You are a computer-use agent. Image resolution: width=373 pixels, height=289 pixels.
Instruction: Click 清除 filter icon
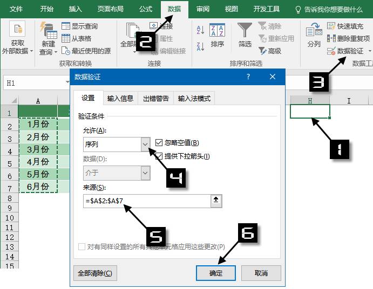coord(270,26)
